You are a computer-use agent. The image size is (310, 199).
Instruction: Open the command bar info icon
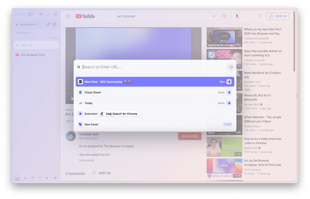(231, 67)
